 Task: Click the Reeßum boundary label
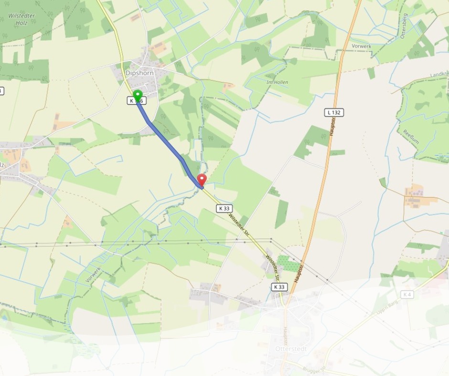click(x=411, y=137)
